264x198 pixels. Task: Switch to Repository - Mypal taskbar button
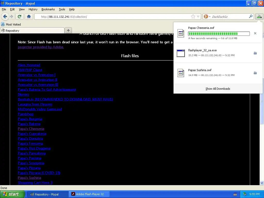pyautogui.click(x=48, y=194)
